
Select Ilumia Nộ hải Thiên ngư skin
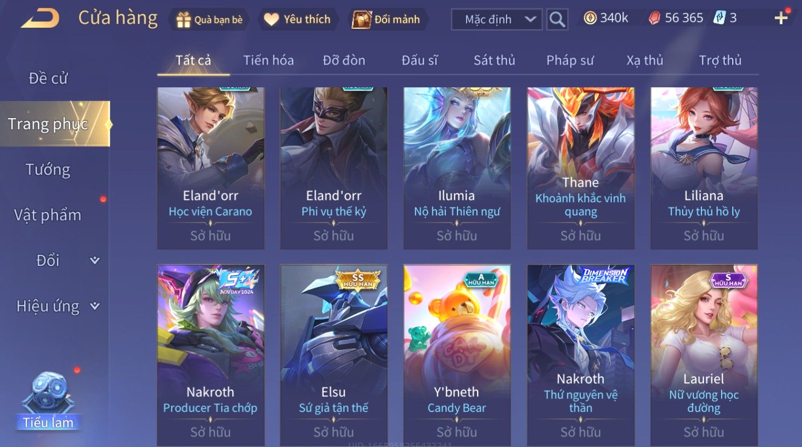coord(457,168)
